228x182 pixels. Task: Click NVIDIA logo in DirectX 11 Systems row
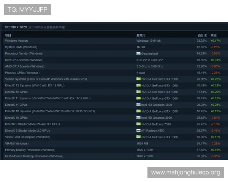[x=138, y=98]
